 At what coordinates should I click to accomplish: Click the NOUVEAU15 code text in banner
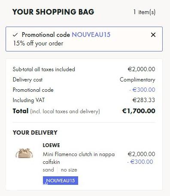(x=91, y=35)
